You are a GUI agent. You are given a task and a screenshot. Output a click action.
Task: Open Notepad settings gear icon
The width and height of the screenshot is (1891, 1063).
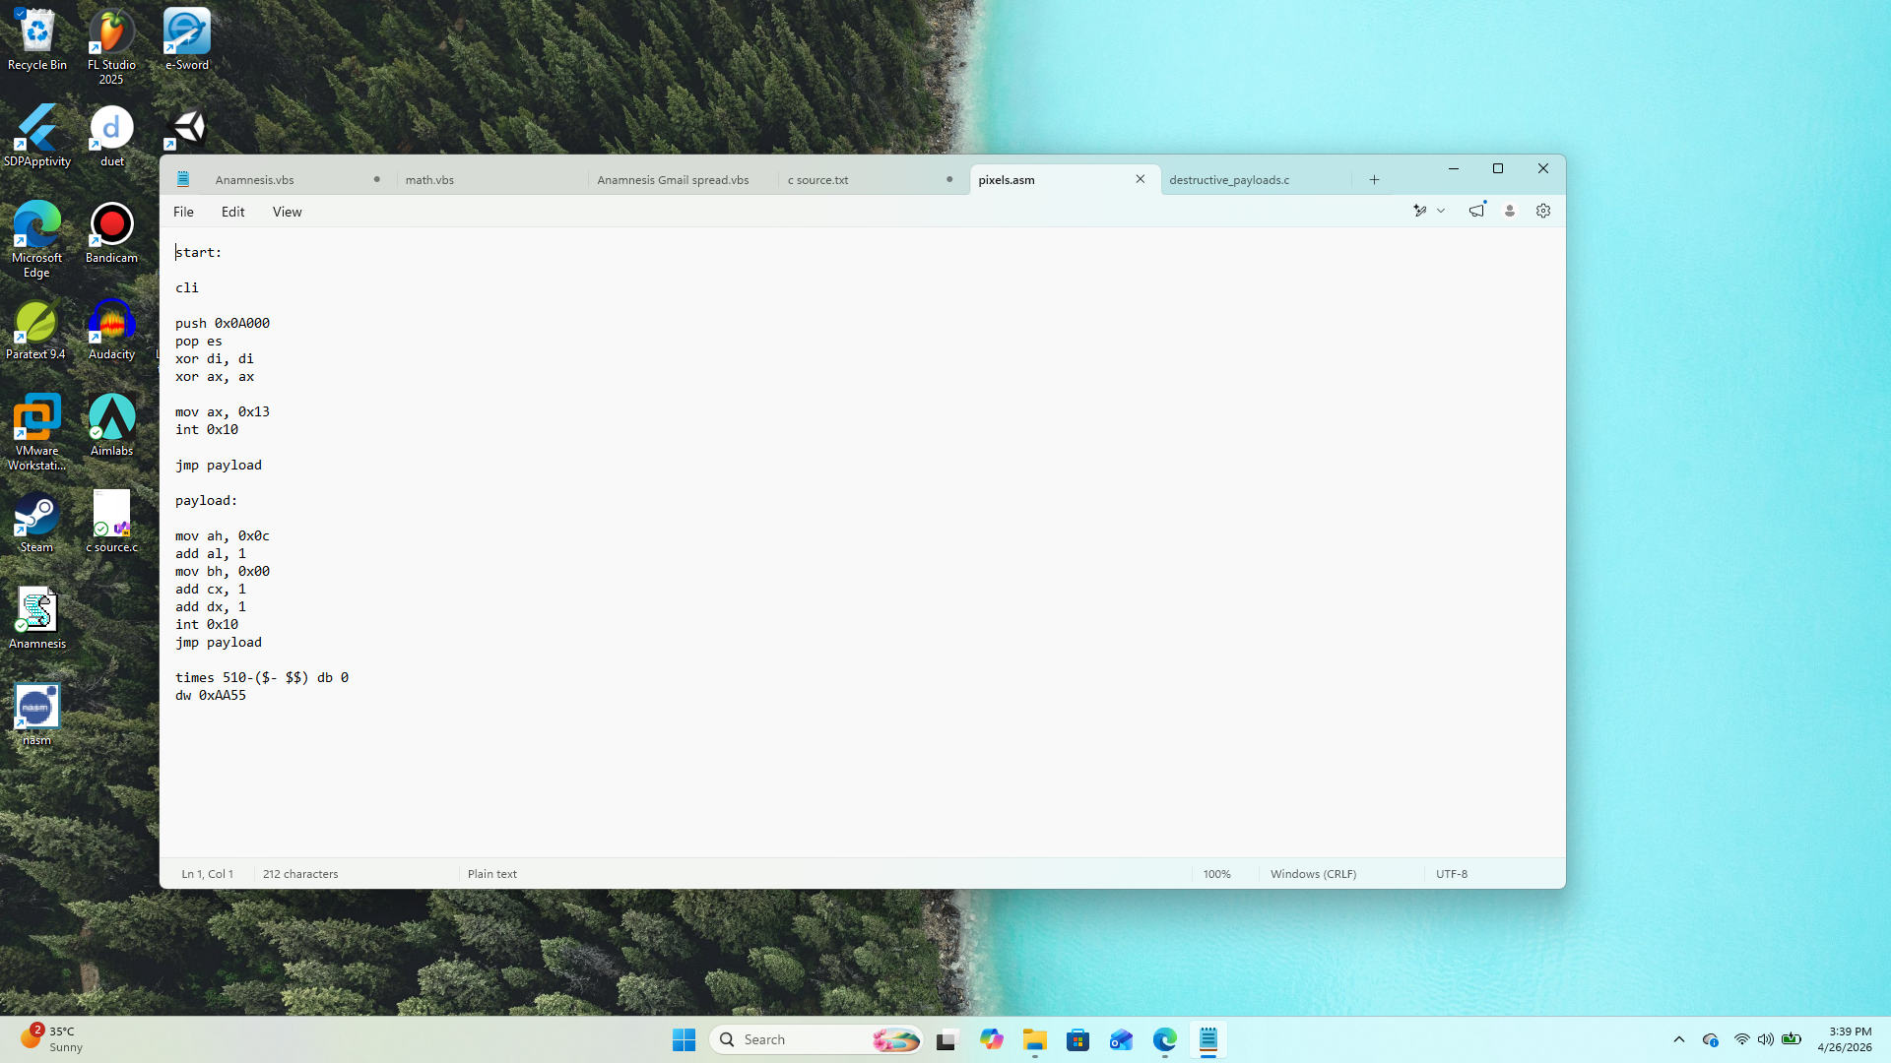pos(1543,211)
